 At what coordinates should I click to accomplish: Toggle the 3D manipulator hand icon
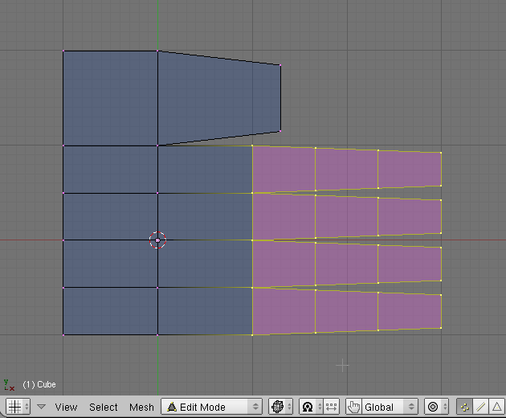pos(354,407)
